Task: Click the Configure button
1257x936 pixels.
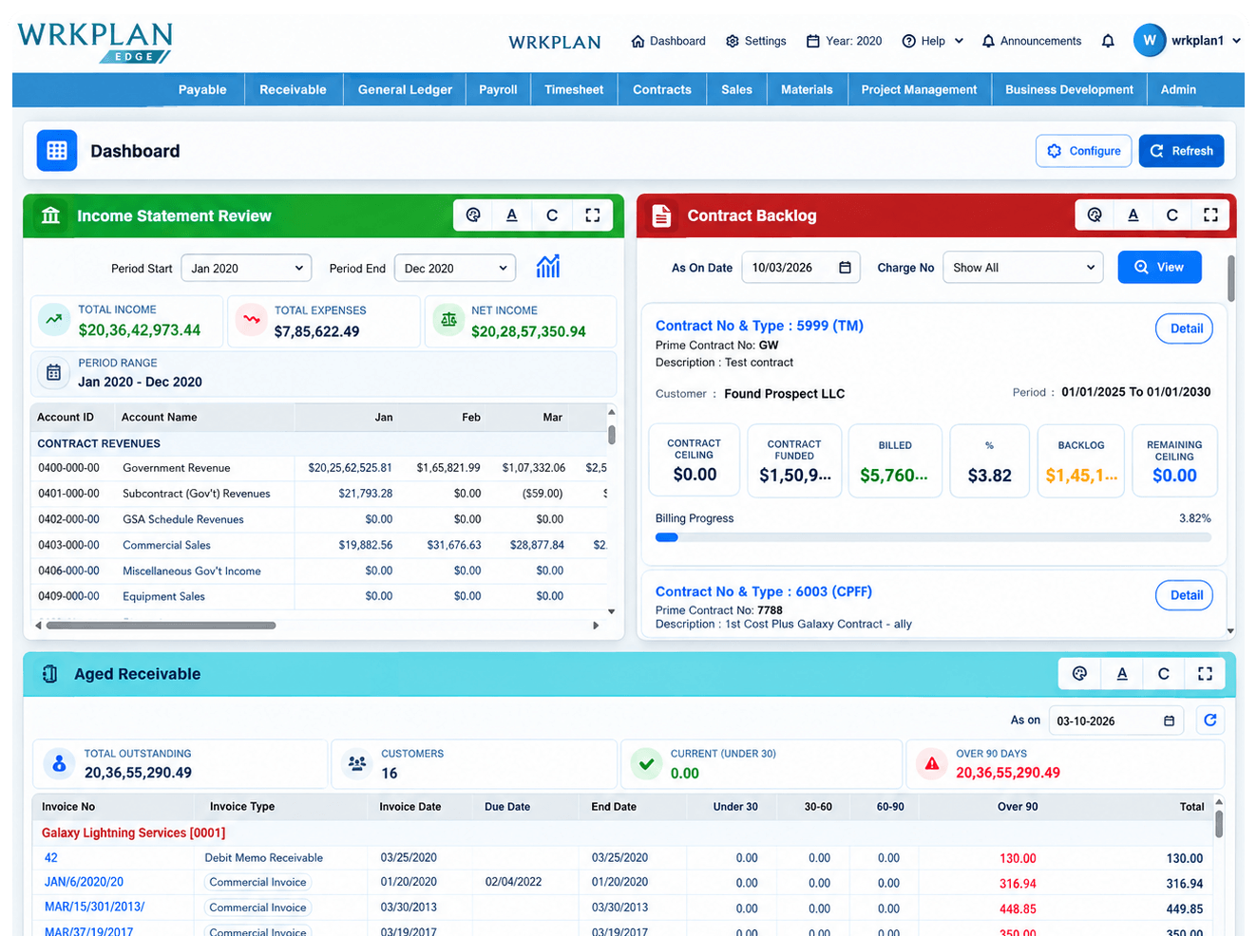Action: [x=1084, y=151]
